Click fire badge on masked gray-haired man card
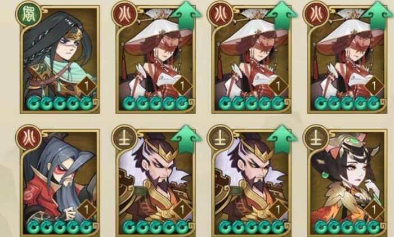This screenshot has height=237, width=394. click(x=28, y=138)
